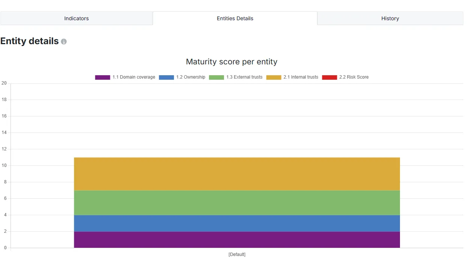The image size is (469, 262).
Task: Click the purple Domain coverage bar segment
Action: click(237, 240)
